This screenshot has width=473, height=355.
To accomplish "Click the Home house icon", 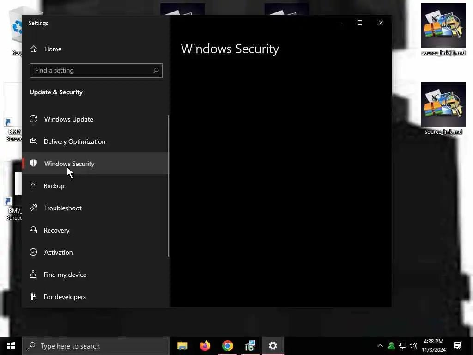I will pos(33,49).
